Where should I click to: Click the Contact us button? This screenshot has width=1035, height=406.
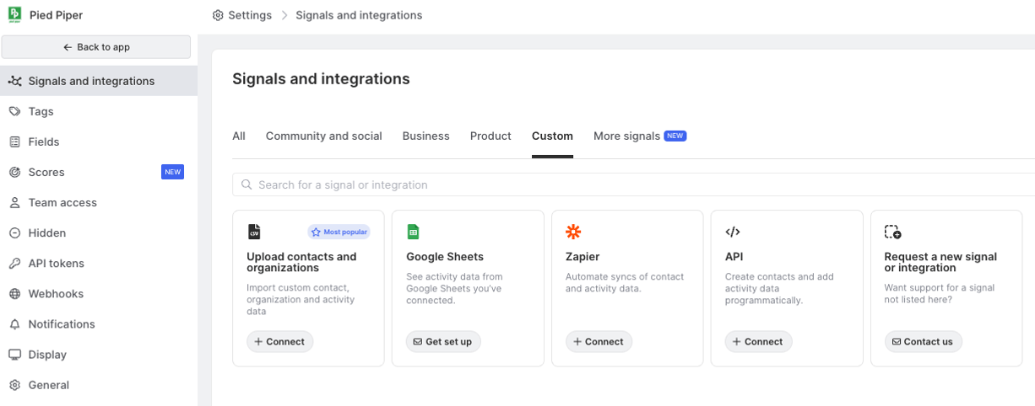tap(921, 341)
